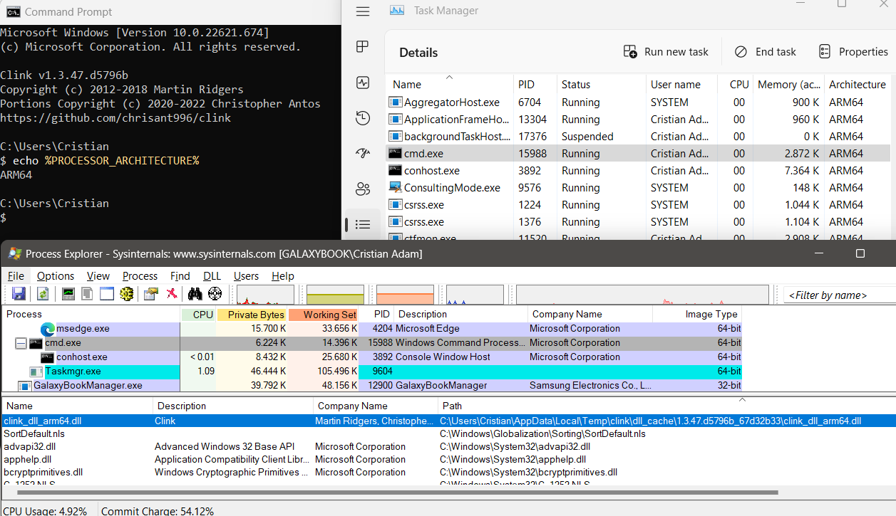Open Users page in Task Manager sidebar

coord(363,189)
